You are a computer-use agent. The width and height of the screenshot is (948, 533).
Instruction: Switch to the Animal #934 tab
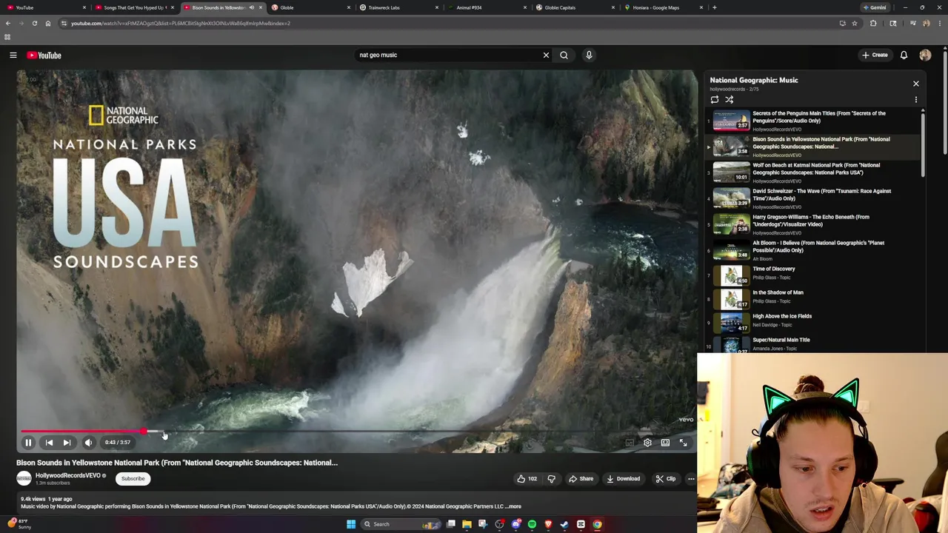(x=487, y=7)
